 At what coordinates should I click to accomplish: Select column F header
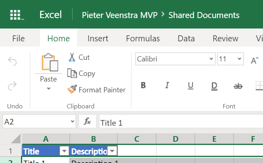pos(248,139)
